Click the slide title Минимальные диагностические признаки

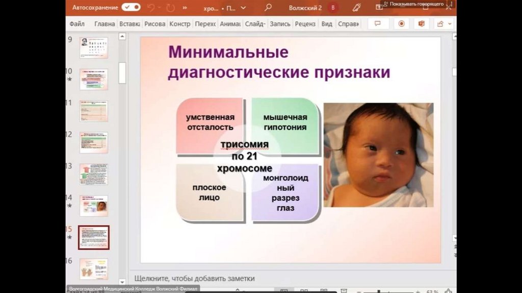[x=279, y=62]
